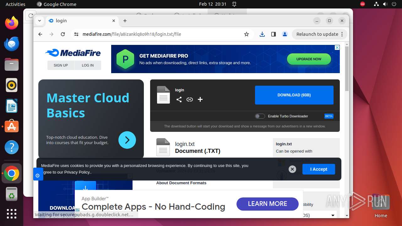Click reload button in background window

pyautogui.click(x=30, y=15)
